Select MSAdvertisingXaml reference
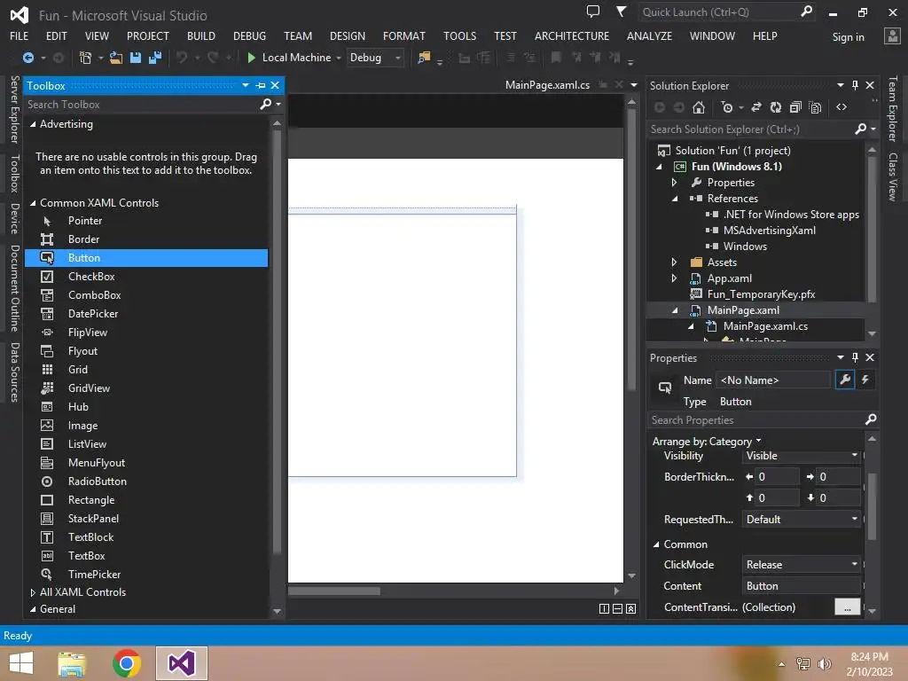Screen dimensions: 908x681 [769, 231]
